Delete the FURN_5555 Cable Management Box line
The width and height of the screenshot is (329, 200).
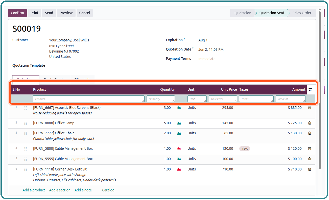pyautogui.click(x=310, y=159)
